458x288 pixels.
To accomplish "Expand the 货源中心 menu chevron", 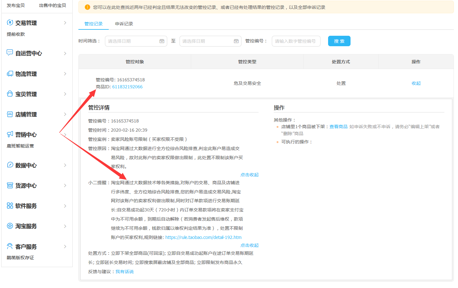I will tap(65, 185).
